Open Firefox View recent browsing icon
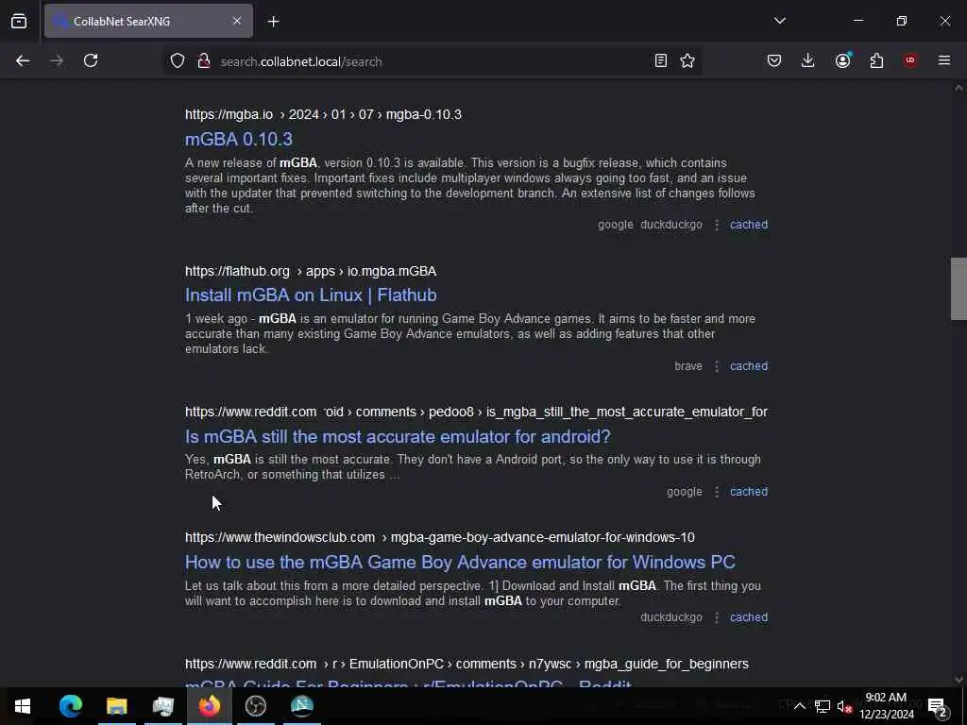 click(19, 21)
